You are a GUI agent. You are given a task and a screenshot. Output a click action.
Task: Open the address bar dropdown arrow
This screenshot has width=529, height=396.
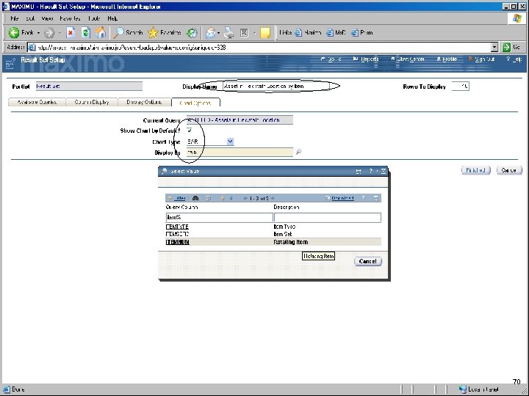(494, 47)
